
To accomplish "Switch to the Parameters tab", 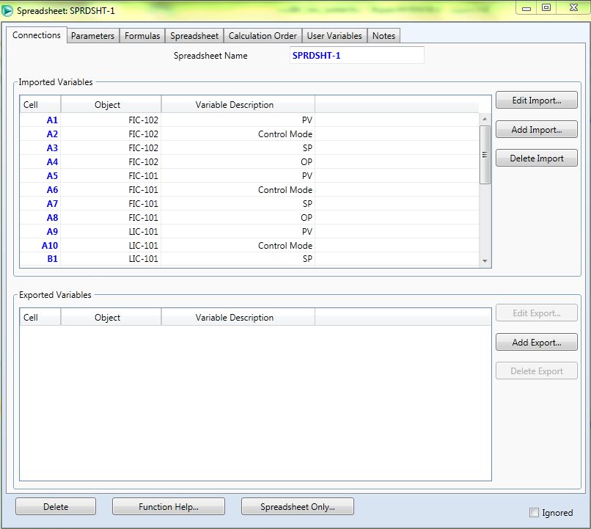I will coord(92,36).
